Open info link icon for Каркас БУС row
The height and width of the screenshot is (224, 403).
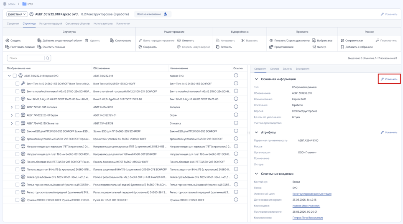click(236, 76)
